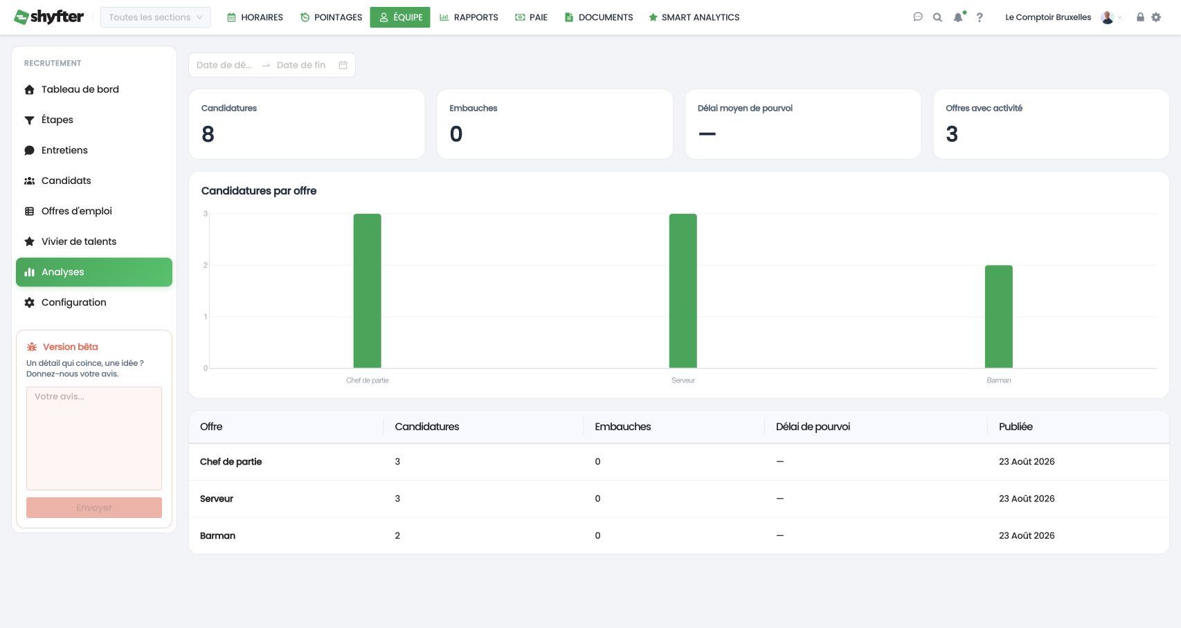Click the Barman chart bar

(x=998, y=317)
